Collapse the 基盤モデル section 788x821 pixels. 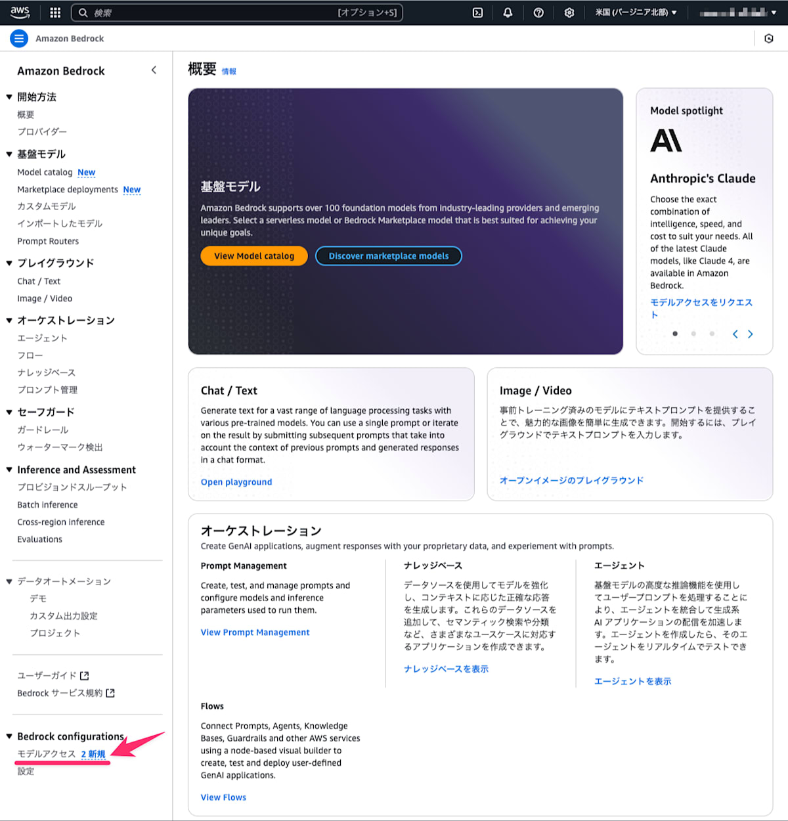click(x=9, y=154)
